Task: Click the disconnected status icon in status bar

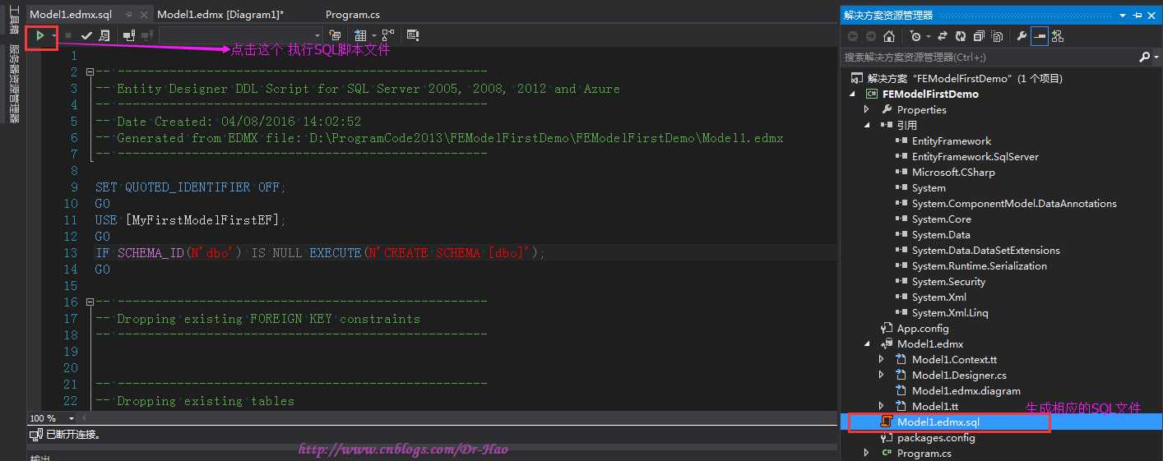Action: tap(36, 435)
